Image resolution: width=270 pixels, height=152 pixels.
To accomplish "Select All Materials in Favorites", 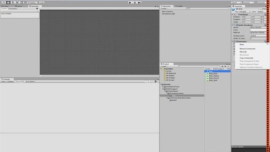I will point(171,73).
